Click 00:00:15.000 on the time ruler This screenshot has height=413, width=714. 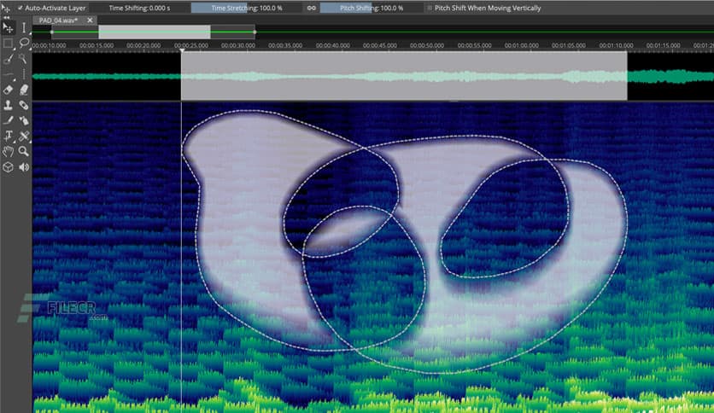97,45
